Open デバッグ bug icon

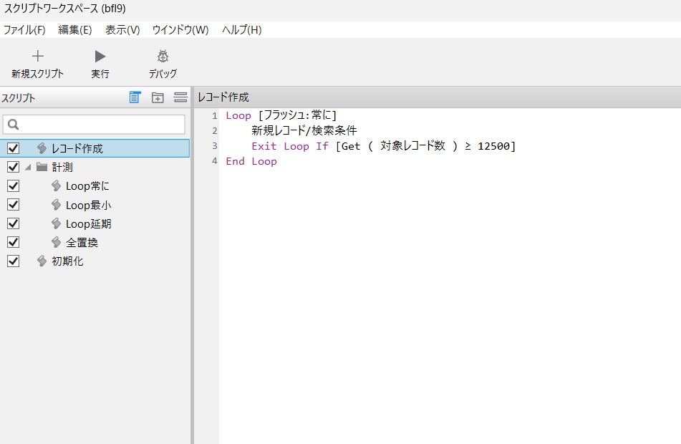coord(163,56)
